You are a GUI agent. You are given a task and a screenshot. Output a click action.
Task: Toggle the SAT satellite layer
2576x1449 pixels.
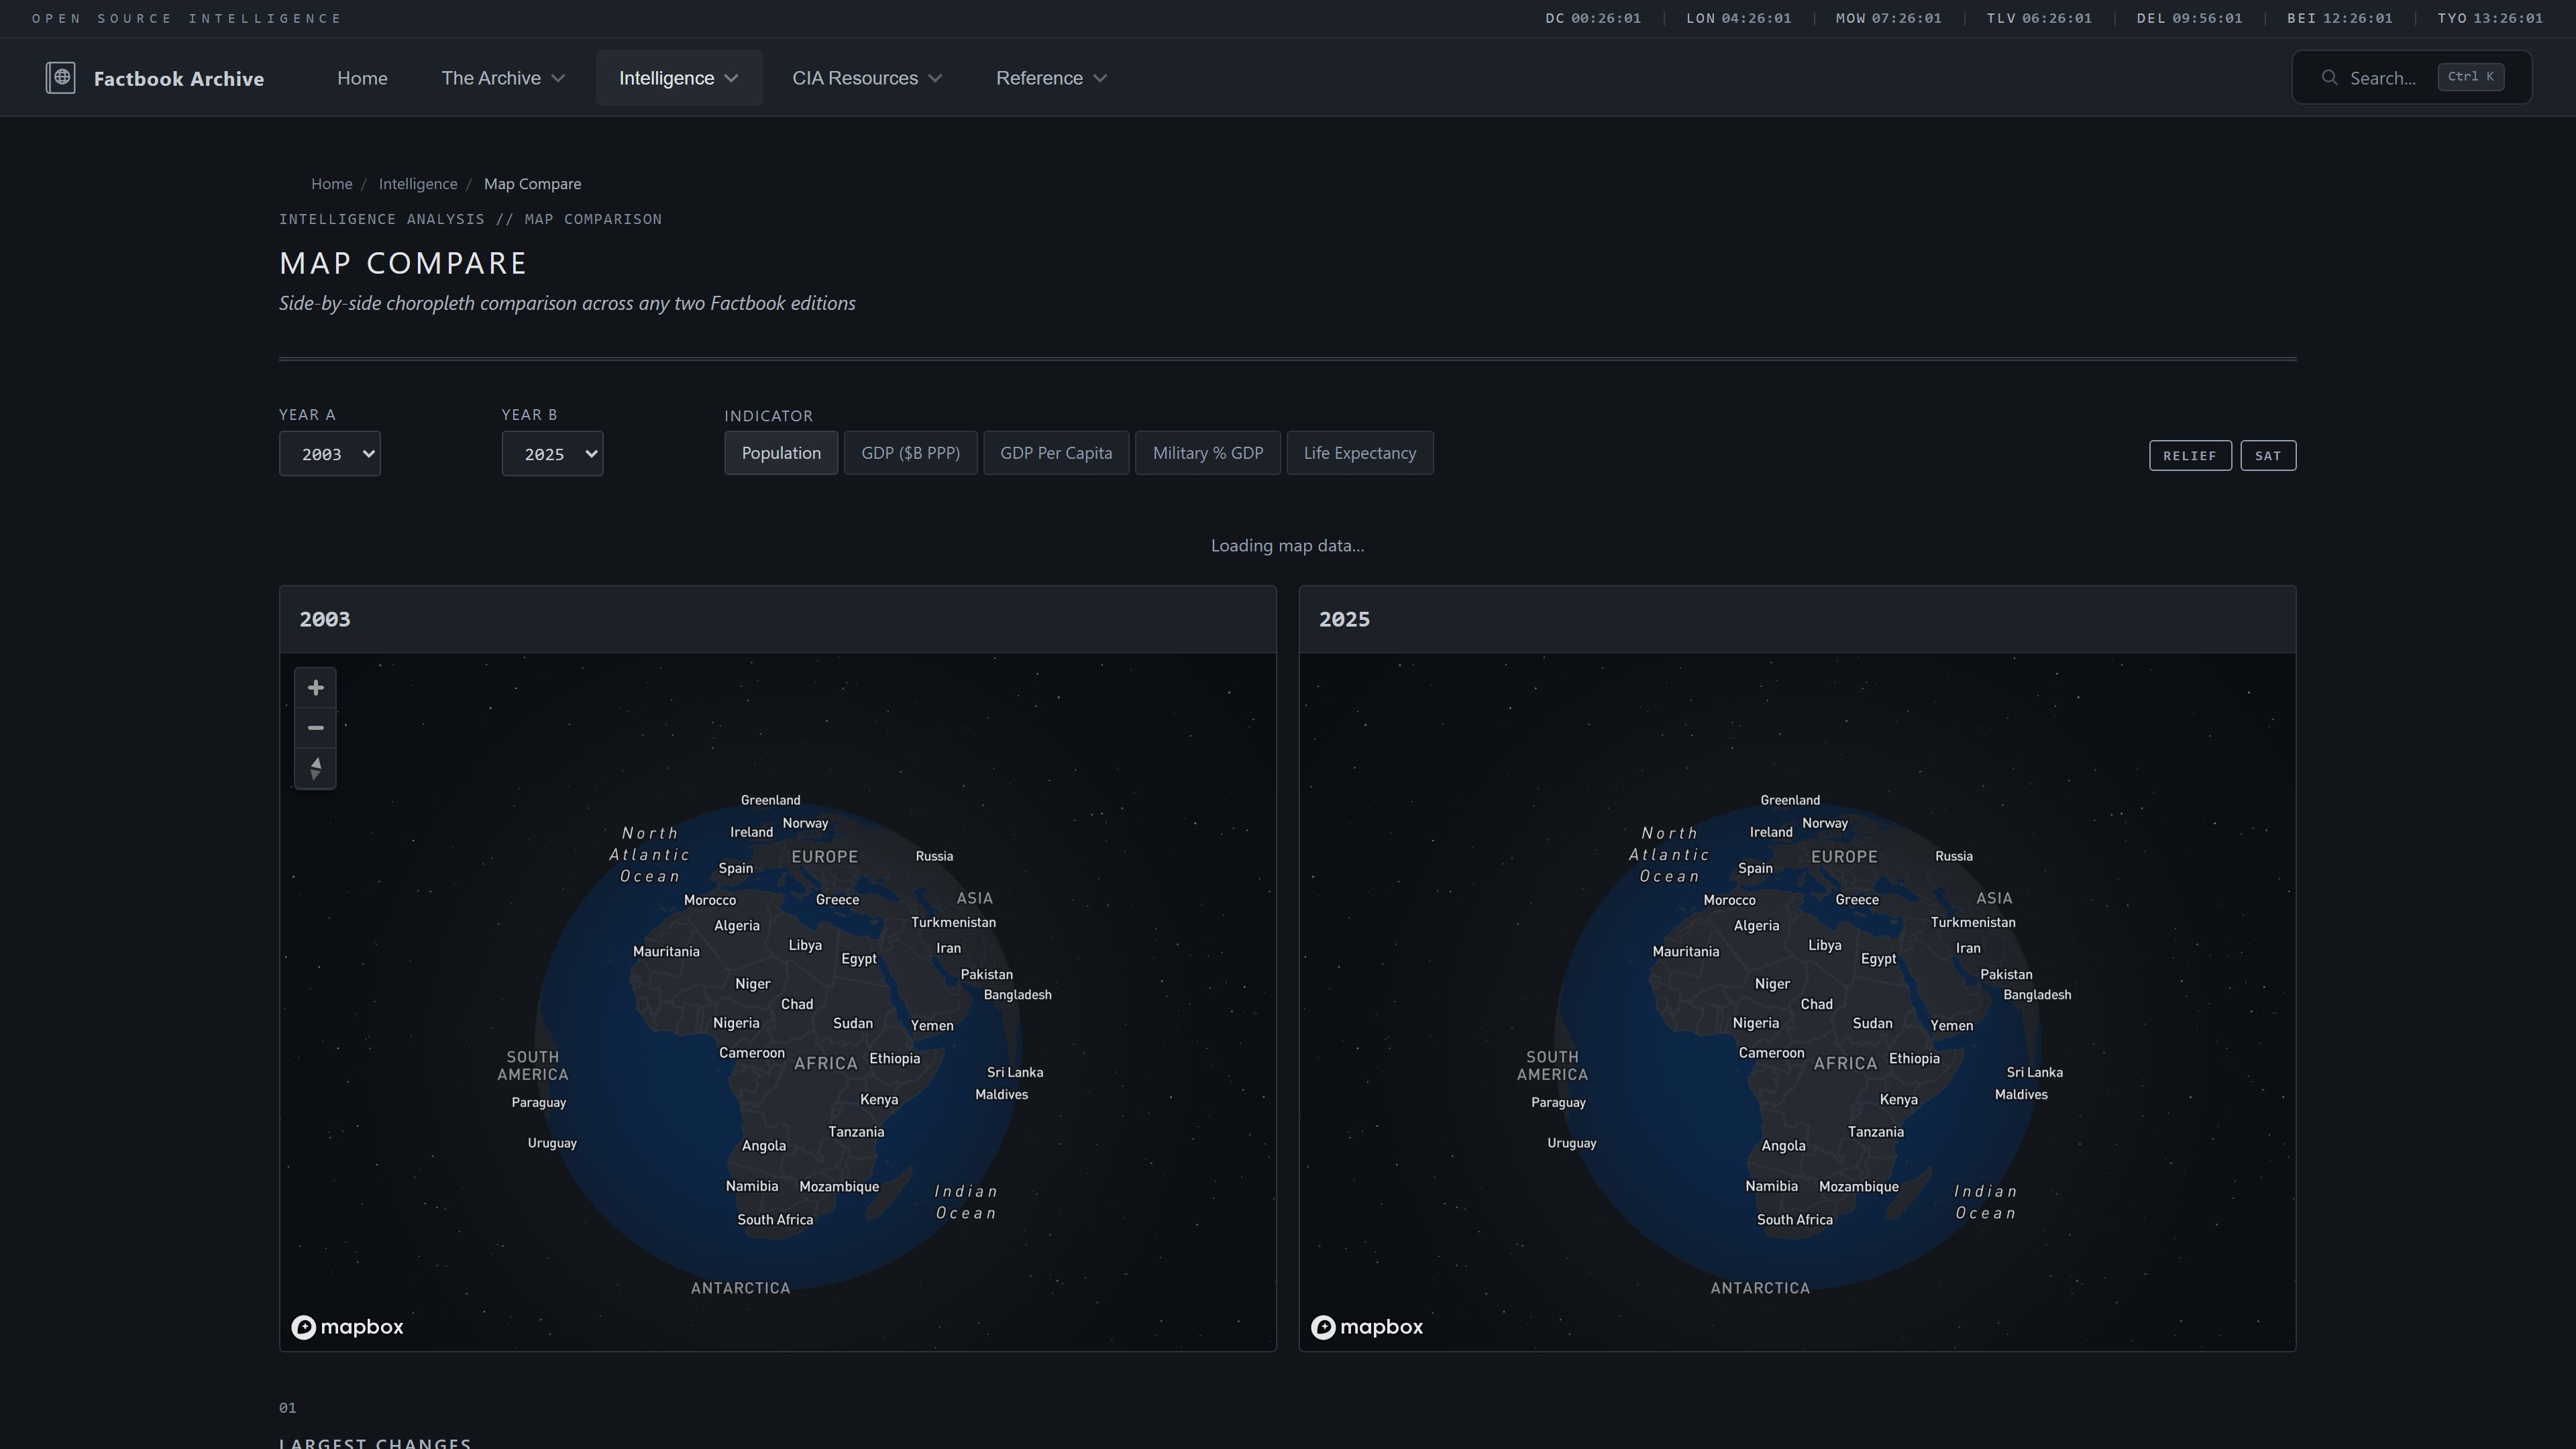(2267, 456)
